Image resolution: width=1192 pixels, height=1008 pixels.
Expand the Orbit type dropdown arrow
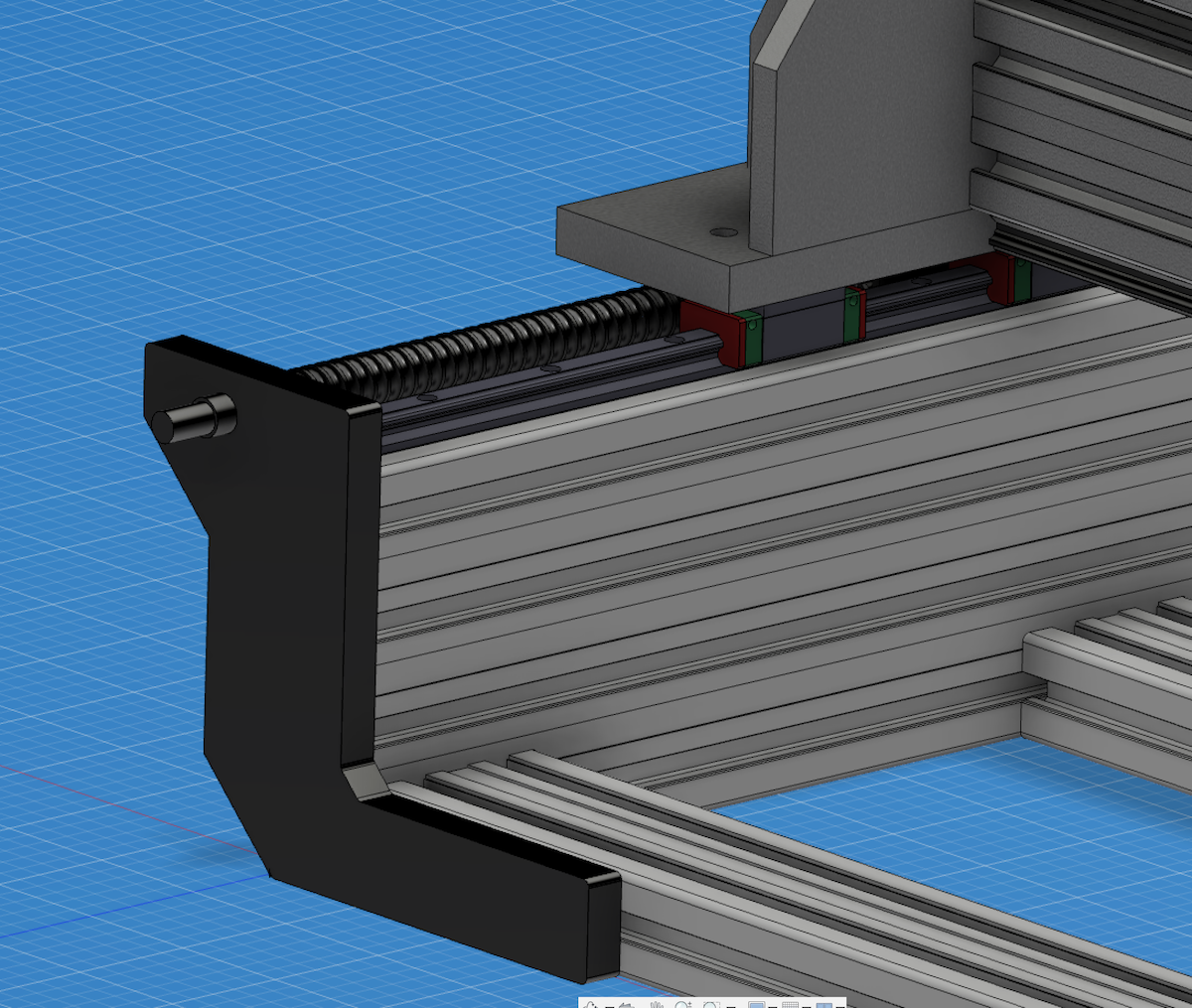pyautogui.click(x=609, y=1006)
